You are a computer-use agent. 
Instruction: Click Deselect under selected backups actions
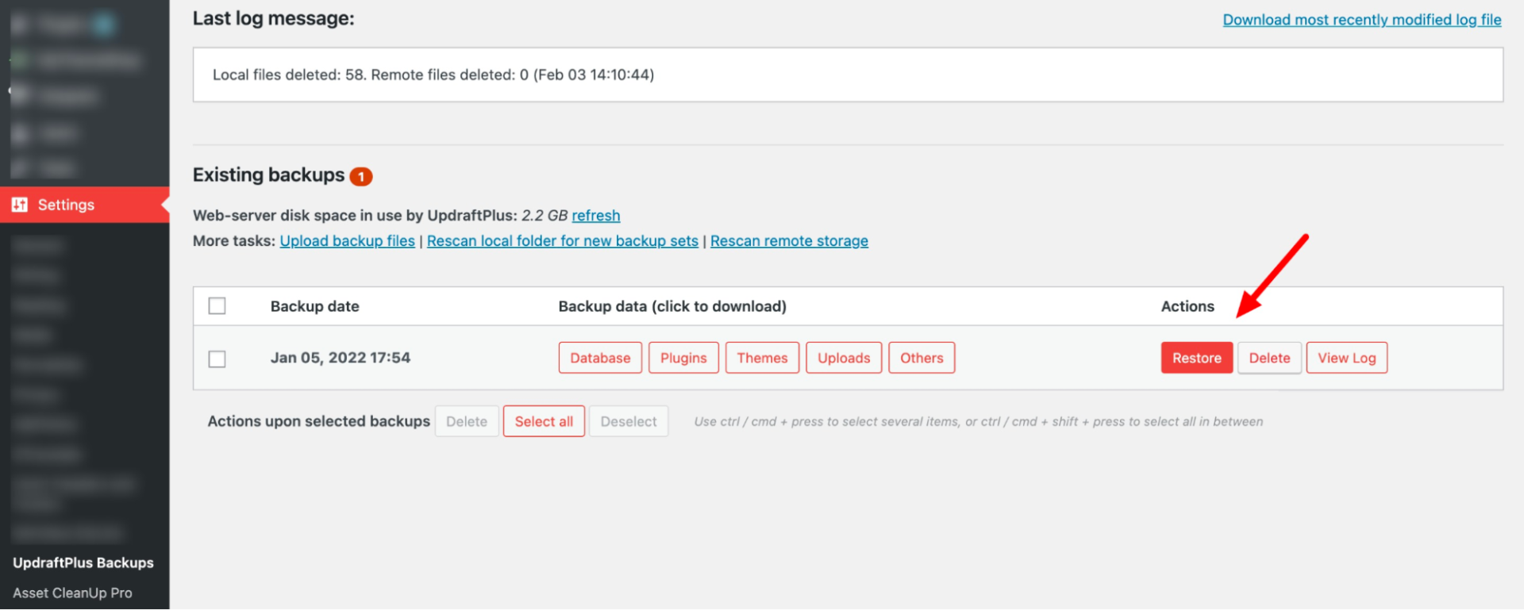pyautogui.click(x=628, y=421)
